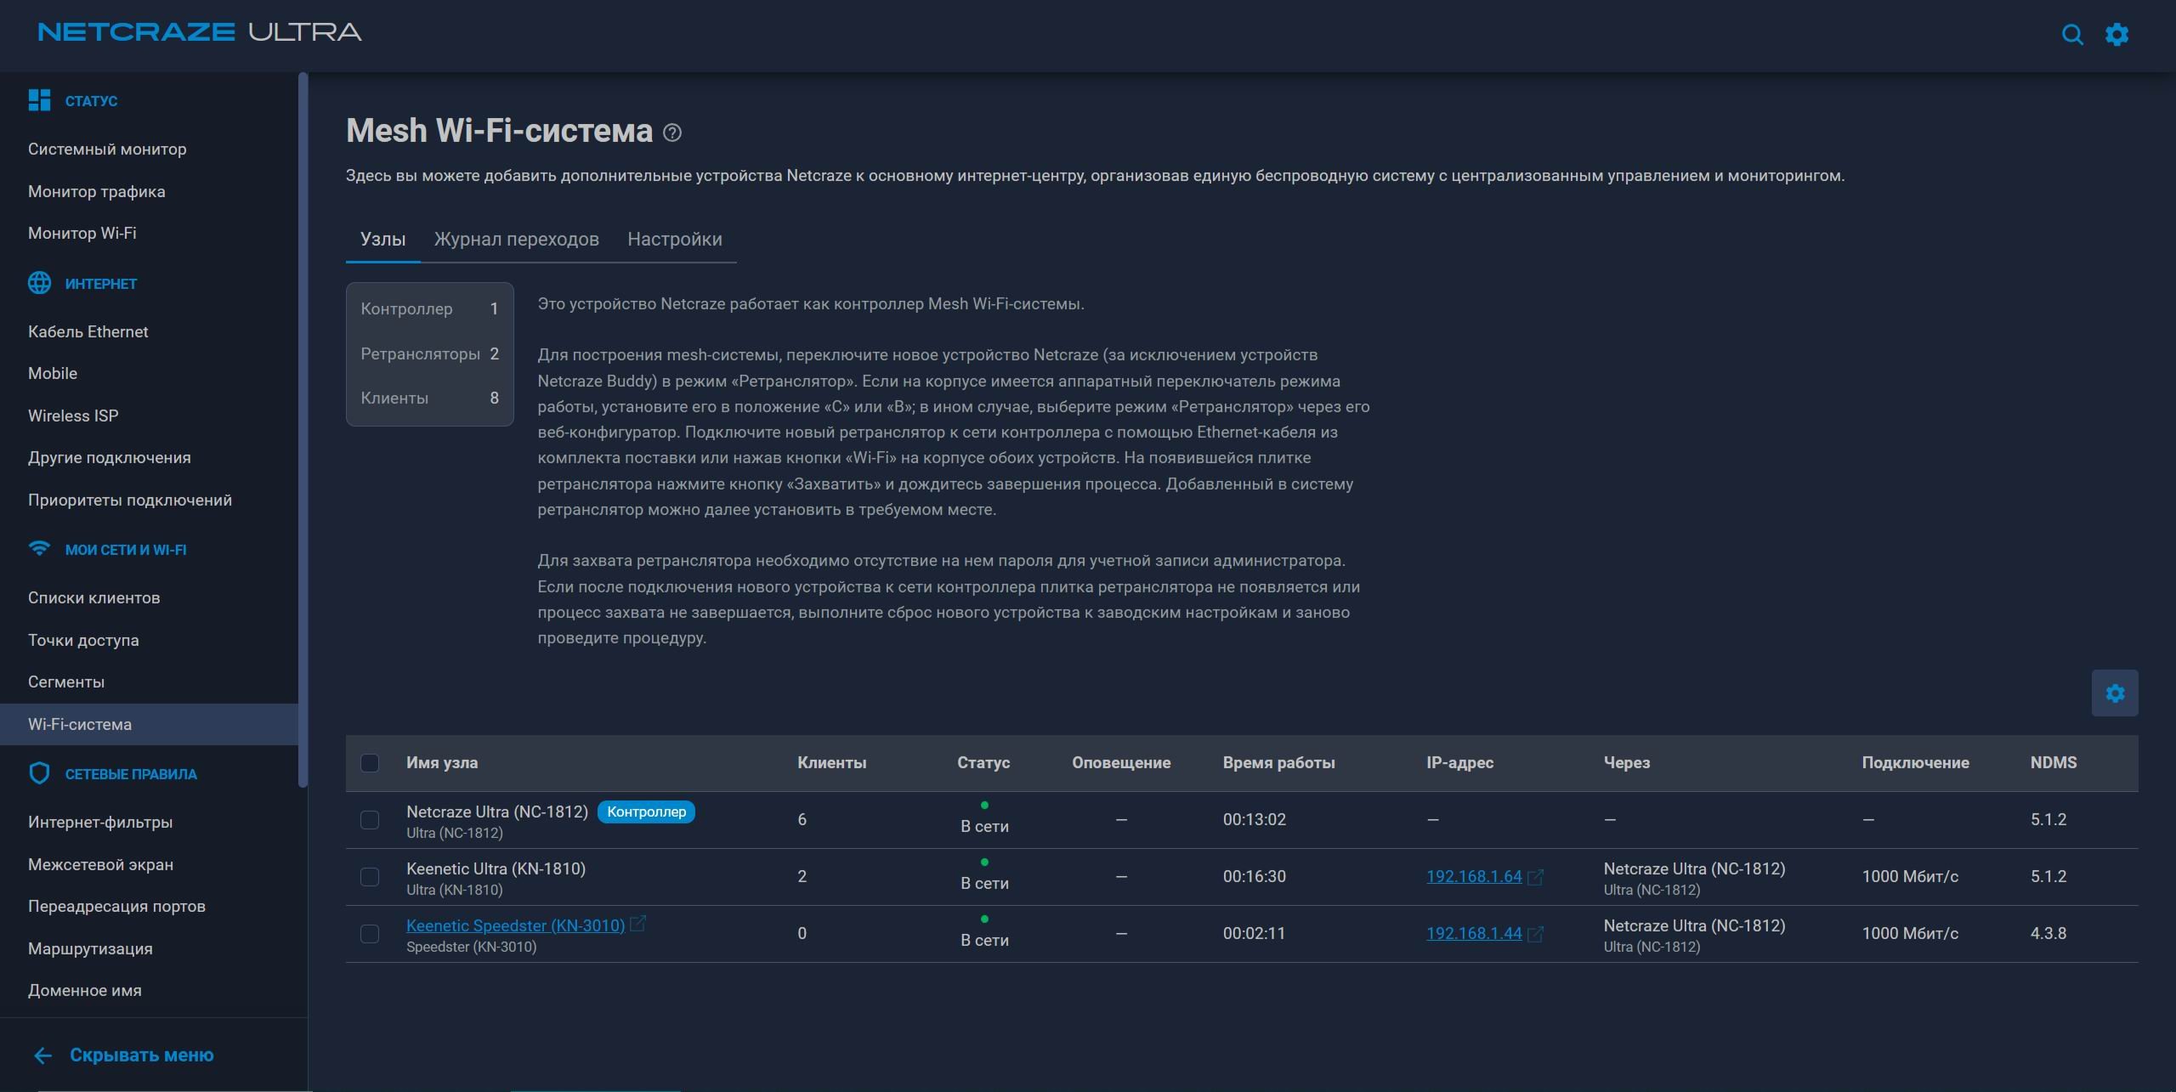Switch to the Журнал переходов tab

(x=517, y=240)
